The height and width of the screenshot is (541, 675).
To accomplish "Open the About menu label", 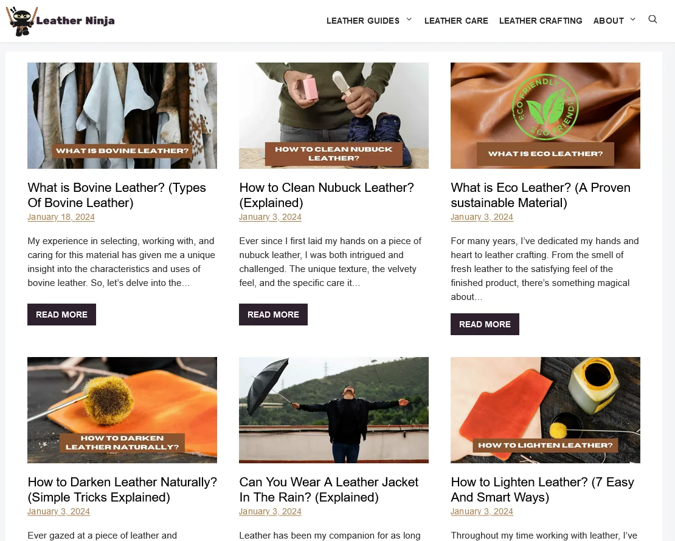I will click(x=608, y=21).
